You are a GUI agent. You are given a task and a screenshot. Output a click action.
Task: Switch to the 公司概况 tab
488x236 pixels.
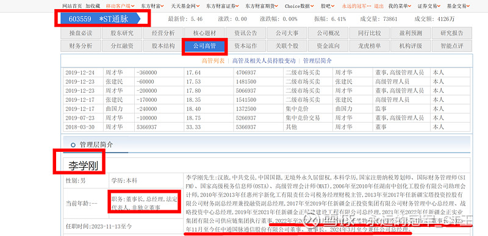click(328, 33)
